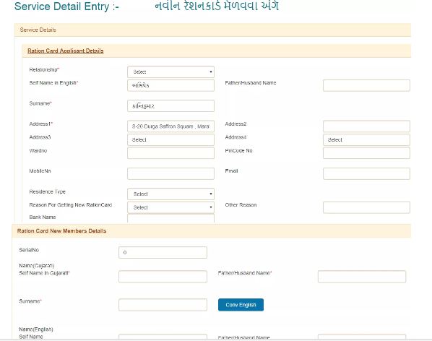
Task: Click the PinCode No field
Action: click(x=366, y=153)
